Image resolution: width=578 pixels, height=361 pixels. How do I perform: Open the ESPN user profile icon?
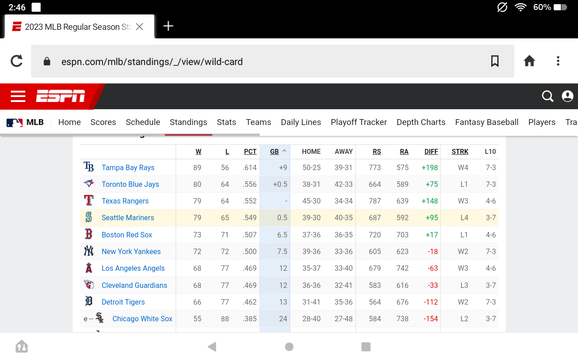567,96
